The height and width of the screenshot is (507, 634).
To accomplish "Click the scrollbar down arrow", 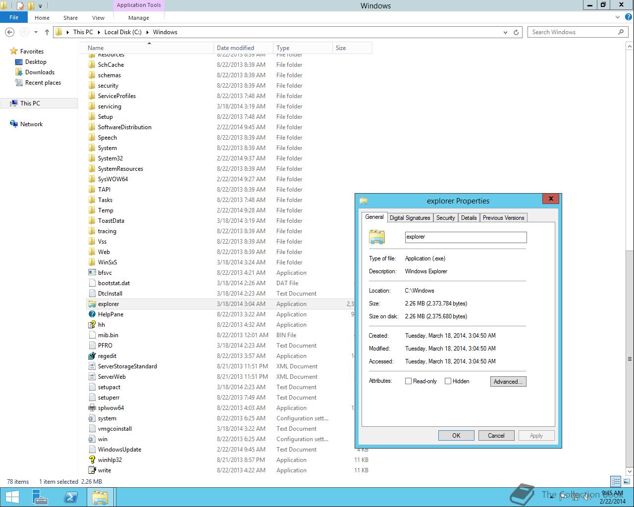I will pos(630,471).
